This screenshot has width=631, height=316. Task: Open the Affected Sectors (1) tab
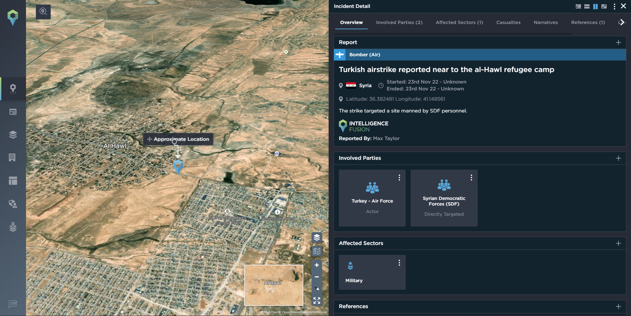(459, 22)
